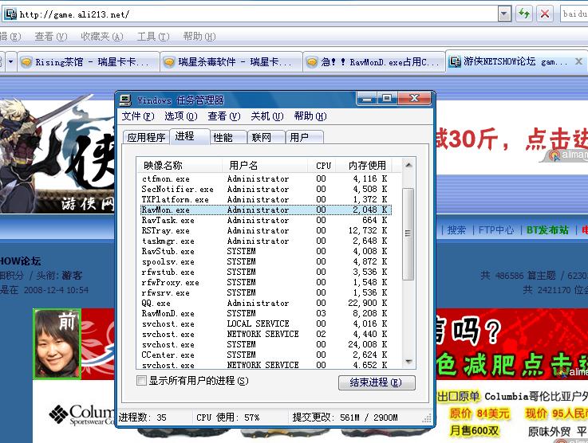Select the RavMonD.exe process row
This screenshot has width=588, height=443.
[266, 313]
